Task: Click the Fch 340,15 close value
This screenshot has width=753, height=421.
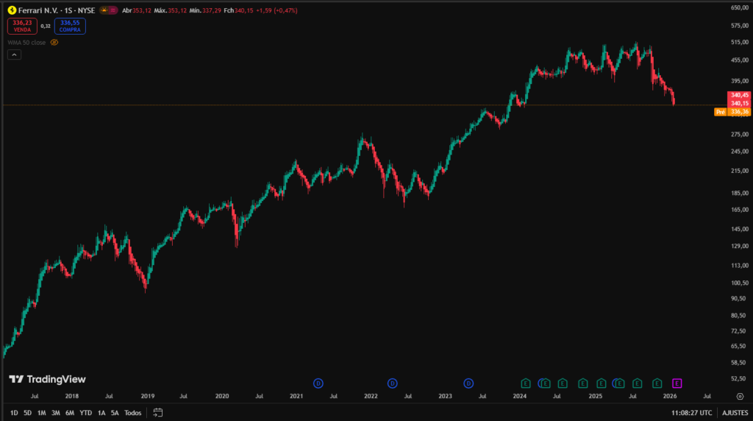Action: (x=238, y=10)
